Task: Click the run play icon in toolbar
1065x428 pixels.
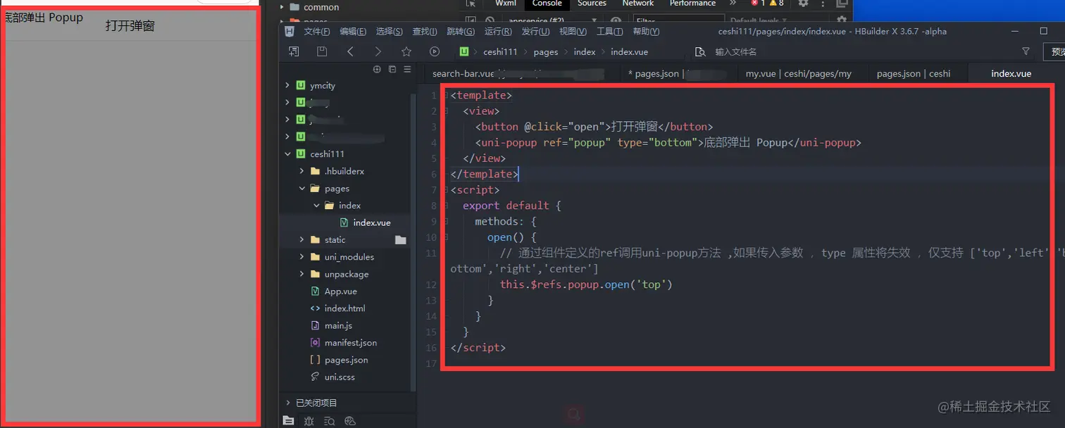Action: pyautogui.click(x=435, y=51)
